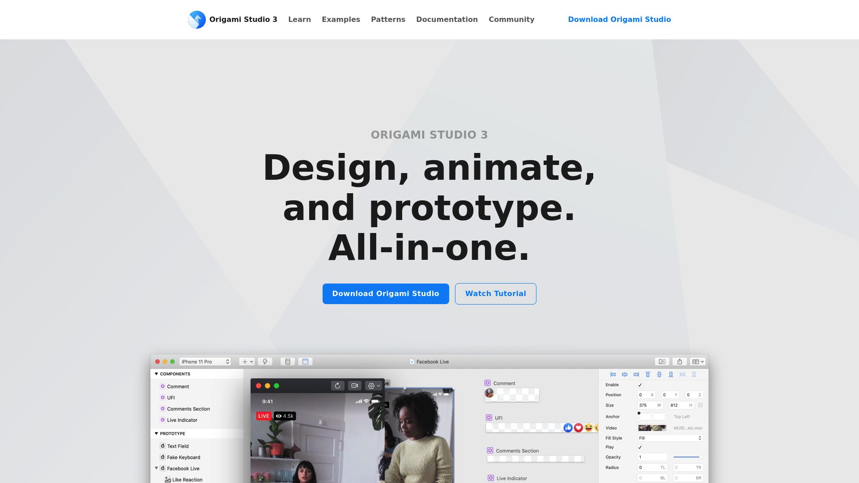Image resolution: width=859 pixels, height=483 pixels.
Task: Collapse the PROTOTYPE section triangle
Action: (156, 433)
